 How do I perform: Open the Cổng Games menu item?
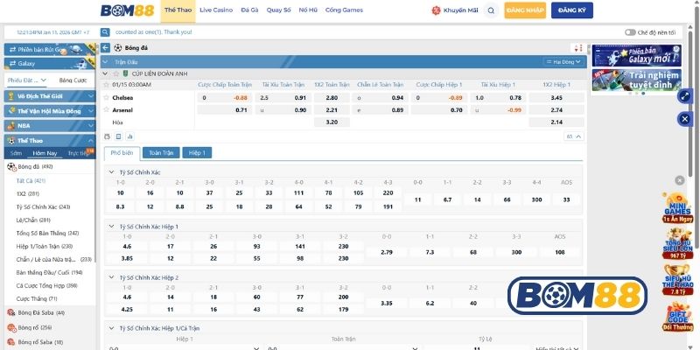click(344, 10)
